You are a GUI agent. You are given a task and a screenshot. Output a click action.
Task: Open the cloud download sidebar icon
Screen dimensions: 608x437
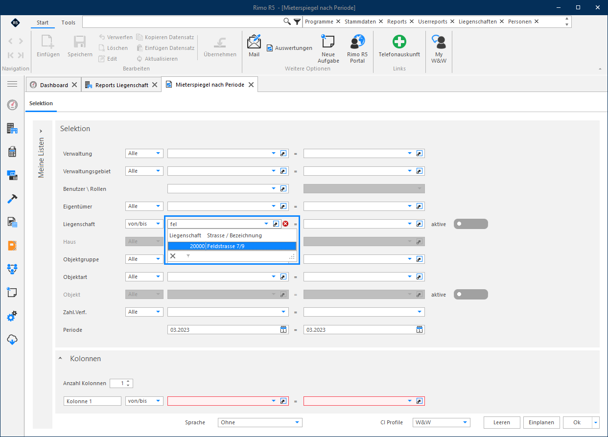12,340
